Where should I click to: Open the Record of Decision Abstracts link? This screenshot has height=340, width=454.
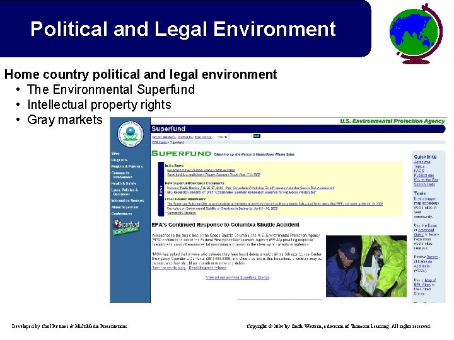(x=426, y=261)
